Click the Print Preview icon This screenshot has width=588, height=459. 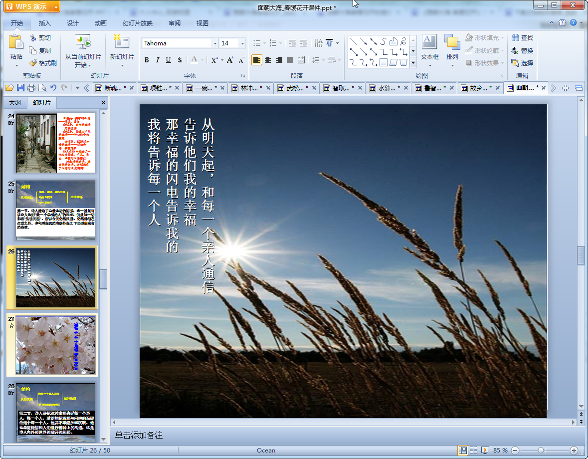(42, 88)
